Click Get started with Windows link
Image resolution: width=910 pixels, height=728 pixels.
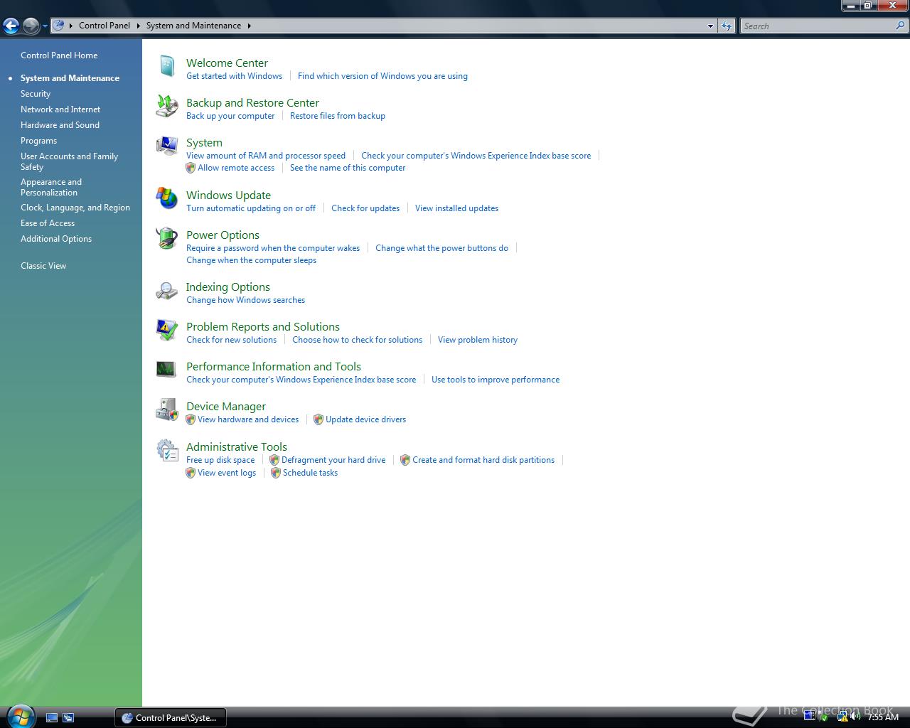[234, 76]
